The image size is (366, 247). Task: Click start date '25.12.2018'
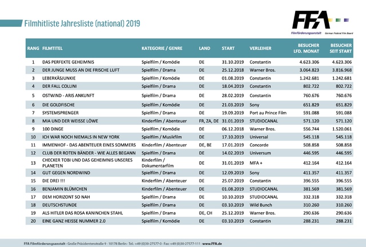coord(233,70)
